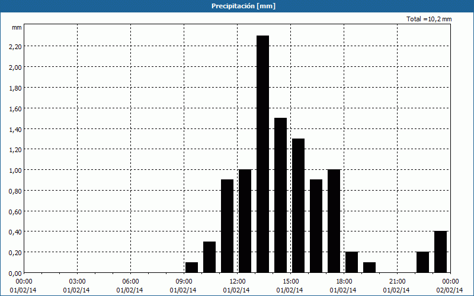Click the 1,00 mm bar ending at 18:00
This screenshot has height=296, width=474.
click(x=334, y=221)
